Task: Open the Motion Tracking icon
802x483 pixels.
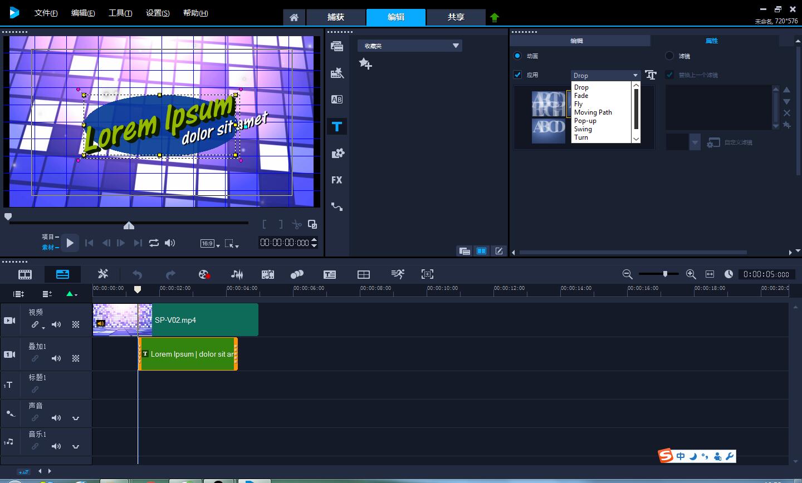Action: pyautogui.click(x=297, y=274)
